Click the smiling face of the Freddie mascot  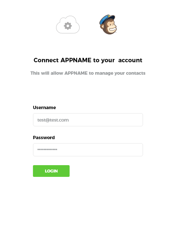click(111, 27)
